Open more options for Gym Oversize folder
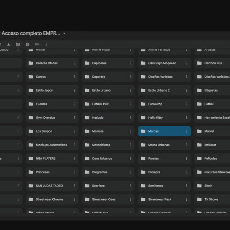 74,118
